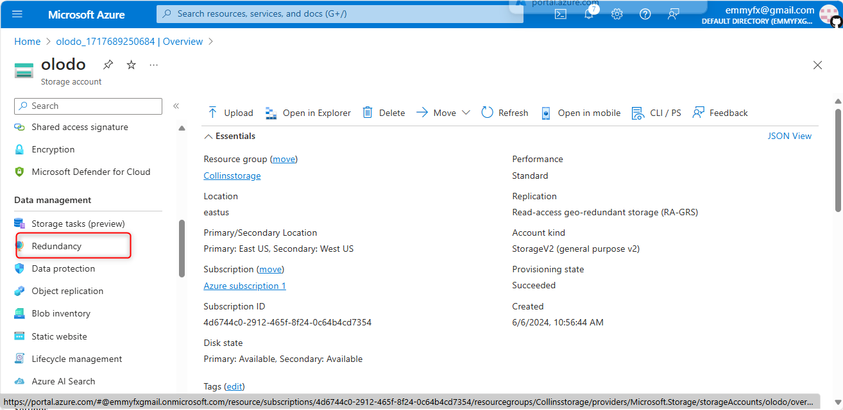The image size is (843, 410).
Task: Click the Feedback toolbar button
Action: (720, 113)
